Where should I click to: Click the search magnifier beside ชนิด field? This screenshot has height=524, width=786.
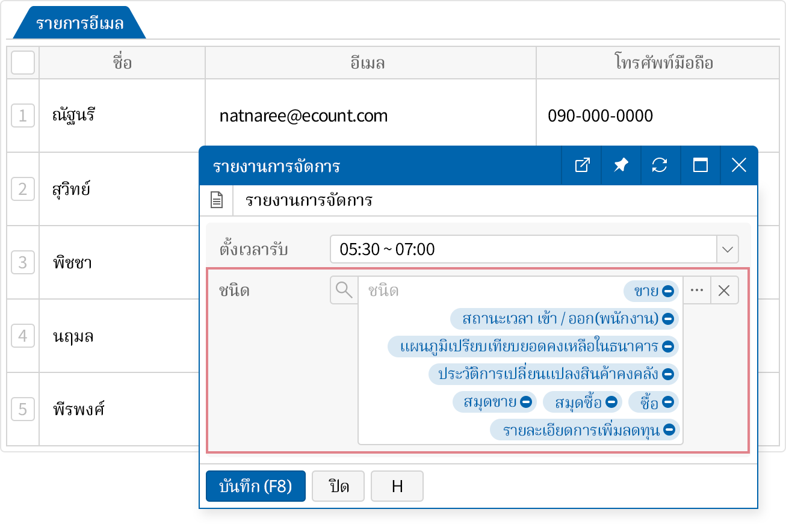click(344, 291)
